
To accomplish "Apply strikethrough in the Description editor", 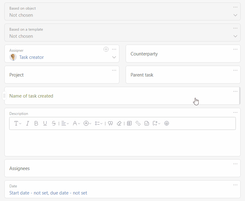I will click(x=54, y=123).
